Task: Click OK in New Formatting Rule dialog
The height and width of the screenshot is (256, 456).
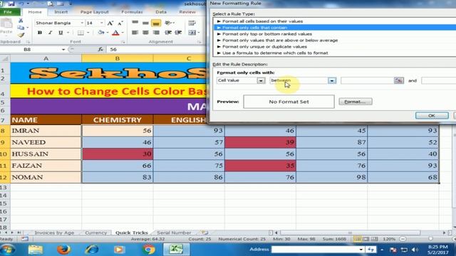Action: click(432, 115)
